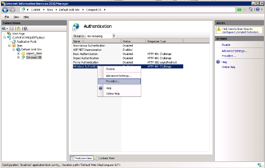Viewport: 265px width, 168px height.
Task: Click Sites in the breadcrumb bar
Action: point(50,10)
